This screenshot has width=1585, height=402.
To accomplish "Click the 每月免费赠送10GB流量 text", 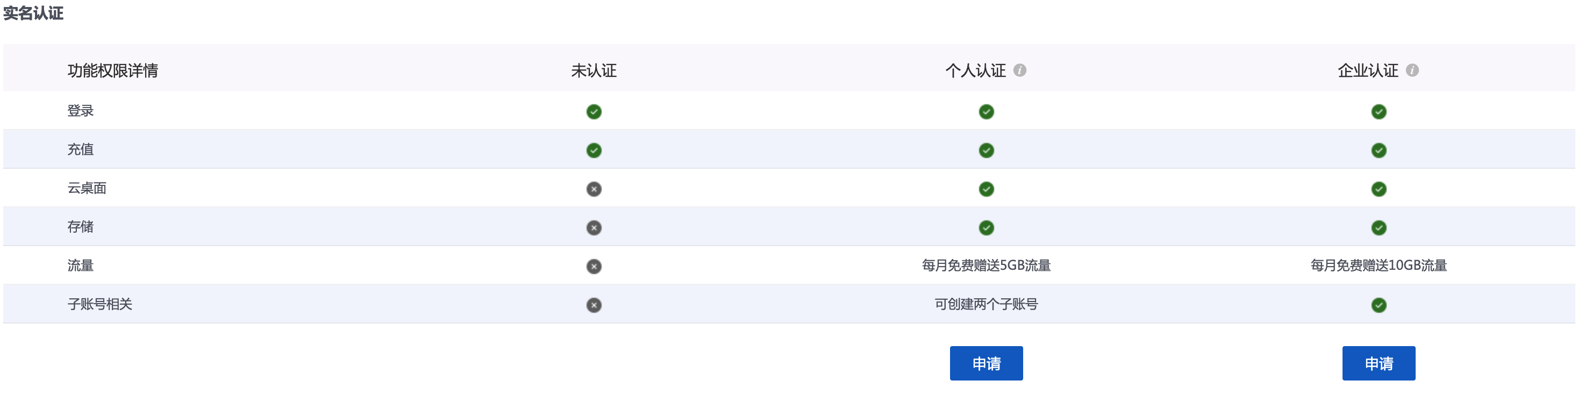I will point(1378,265).
